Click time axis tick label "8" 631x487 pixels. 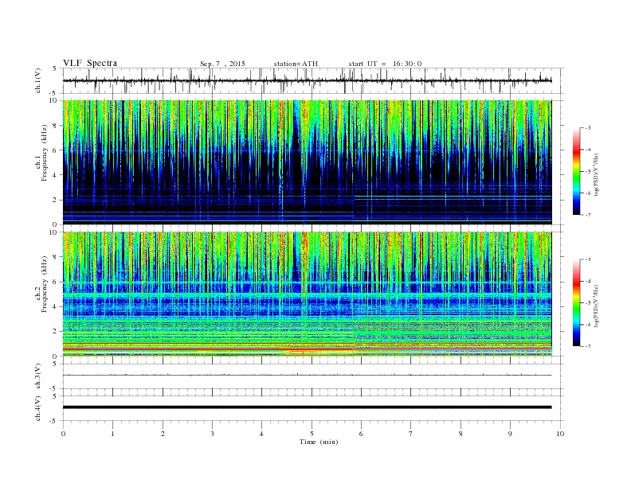[461, 434]
